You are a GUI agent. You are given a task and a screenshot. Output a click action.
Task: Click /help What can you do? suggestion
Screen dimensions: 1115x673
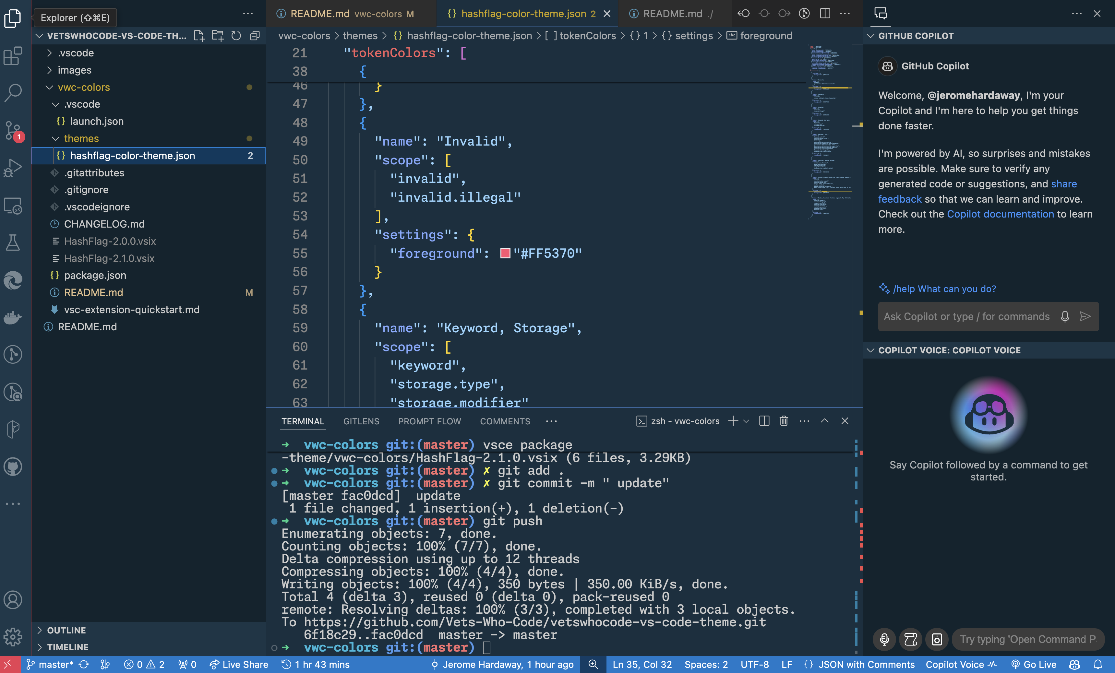tap(944, 289)
